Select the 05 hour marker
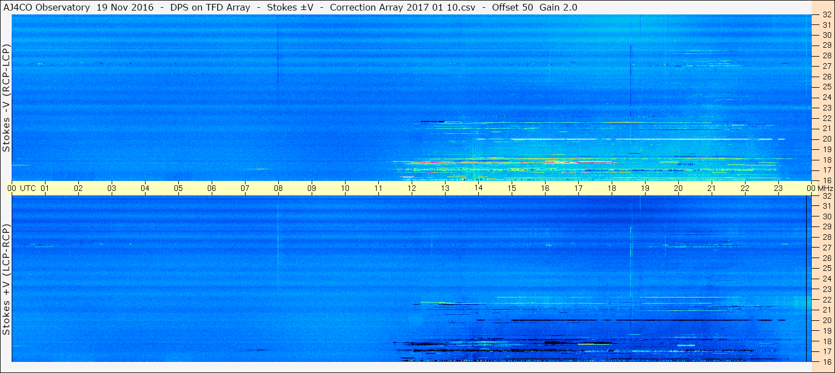Screen dimensions: 835x373 179,188
